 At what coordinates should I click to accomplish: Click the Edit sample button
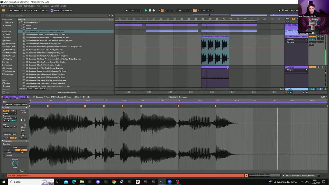pyautogui.click(x=14, y=134)
